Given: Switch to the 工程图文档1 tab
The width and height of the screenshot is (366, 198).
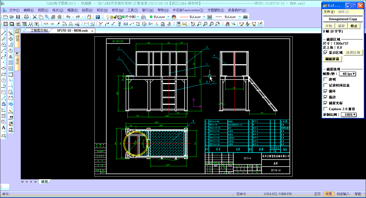Looking at the screenshot, I should (39, 31).
